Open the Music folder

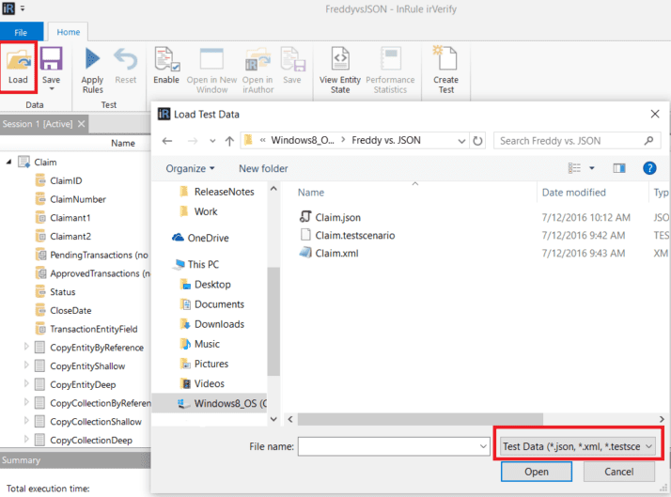[x=200, y=344]
